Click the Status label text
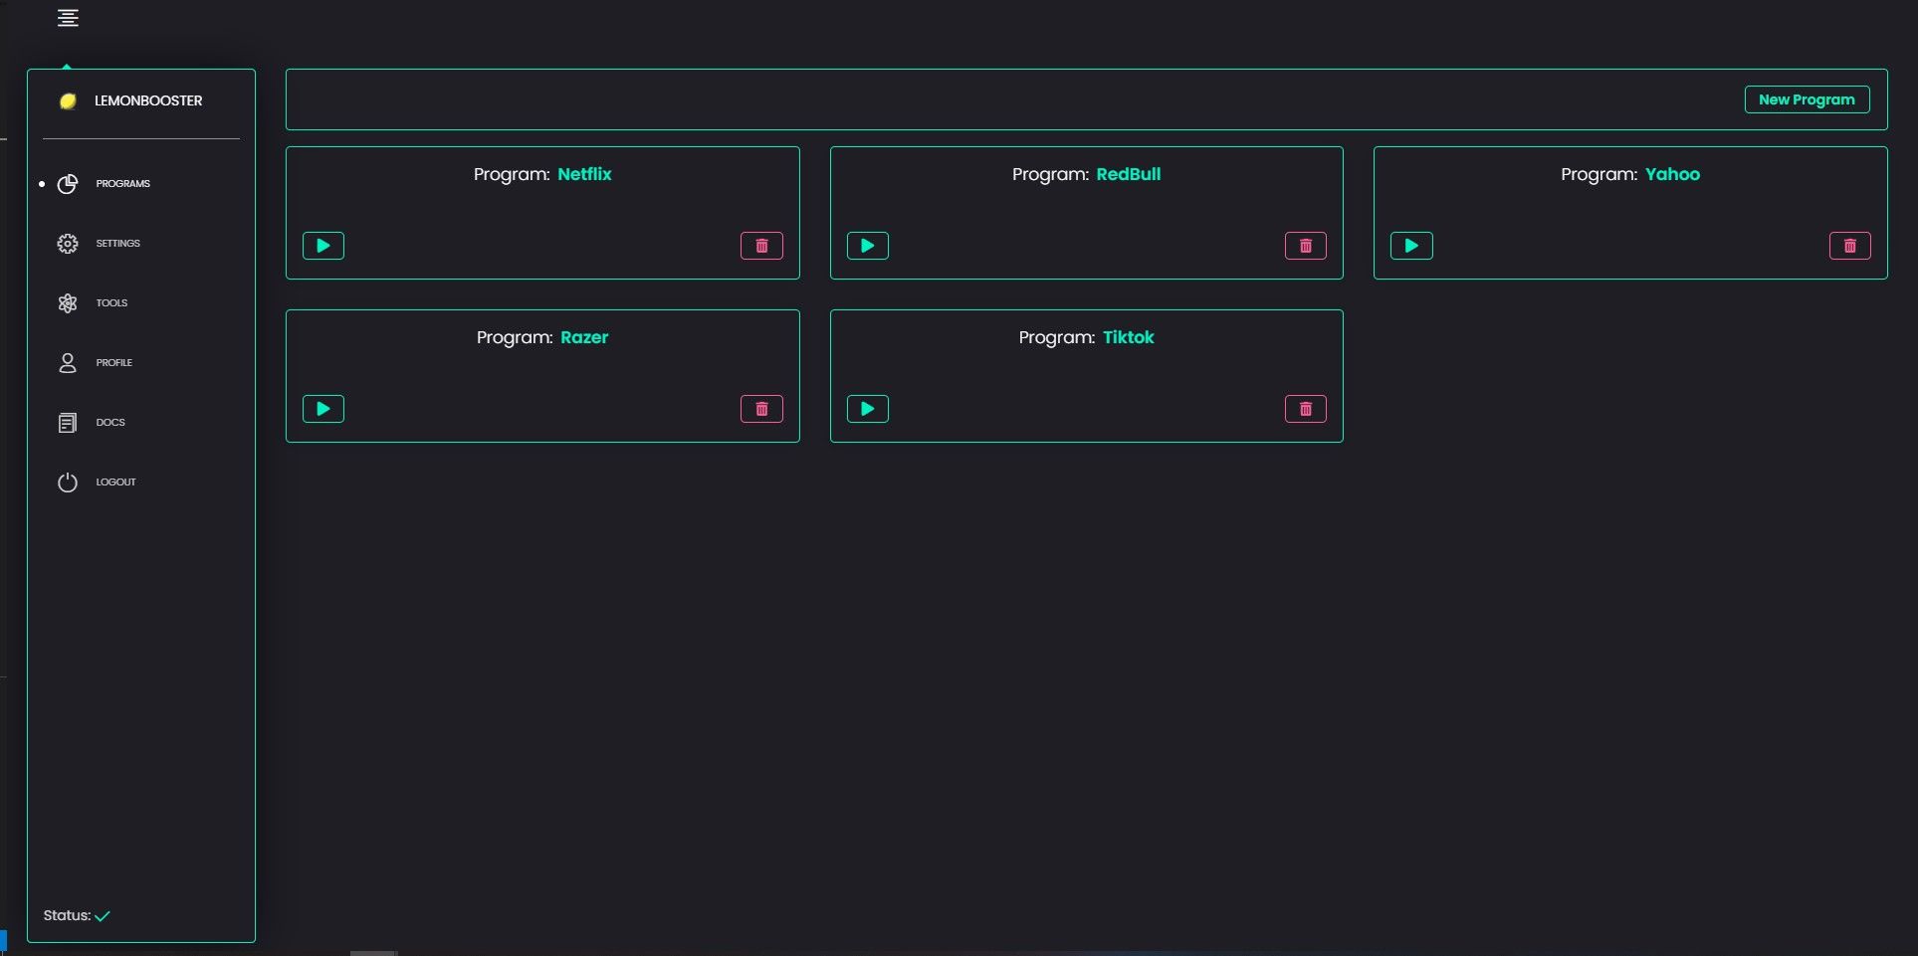The width and height of the screenshot is (1918, 956). coord(67,915)
